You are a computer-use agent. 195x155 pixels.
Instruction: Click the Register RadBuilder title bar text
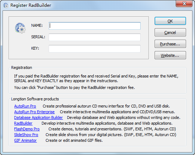31,5
